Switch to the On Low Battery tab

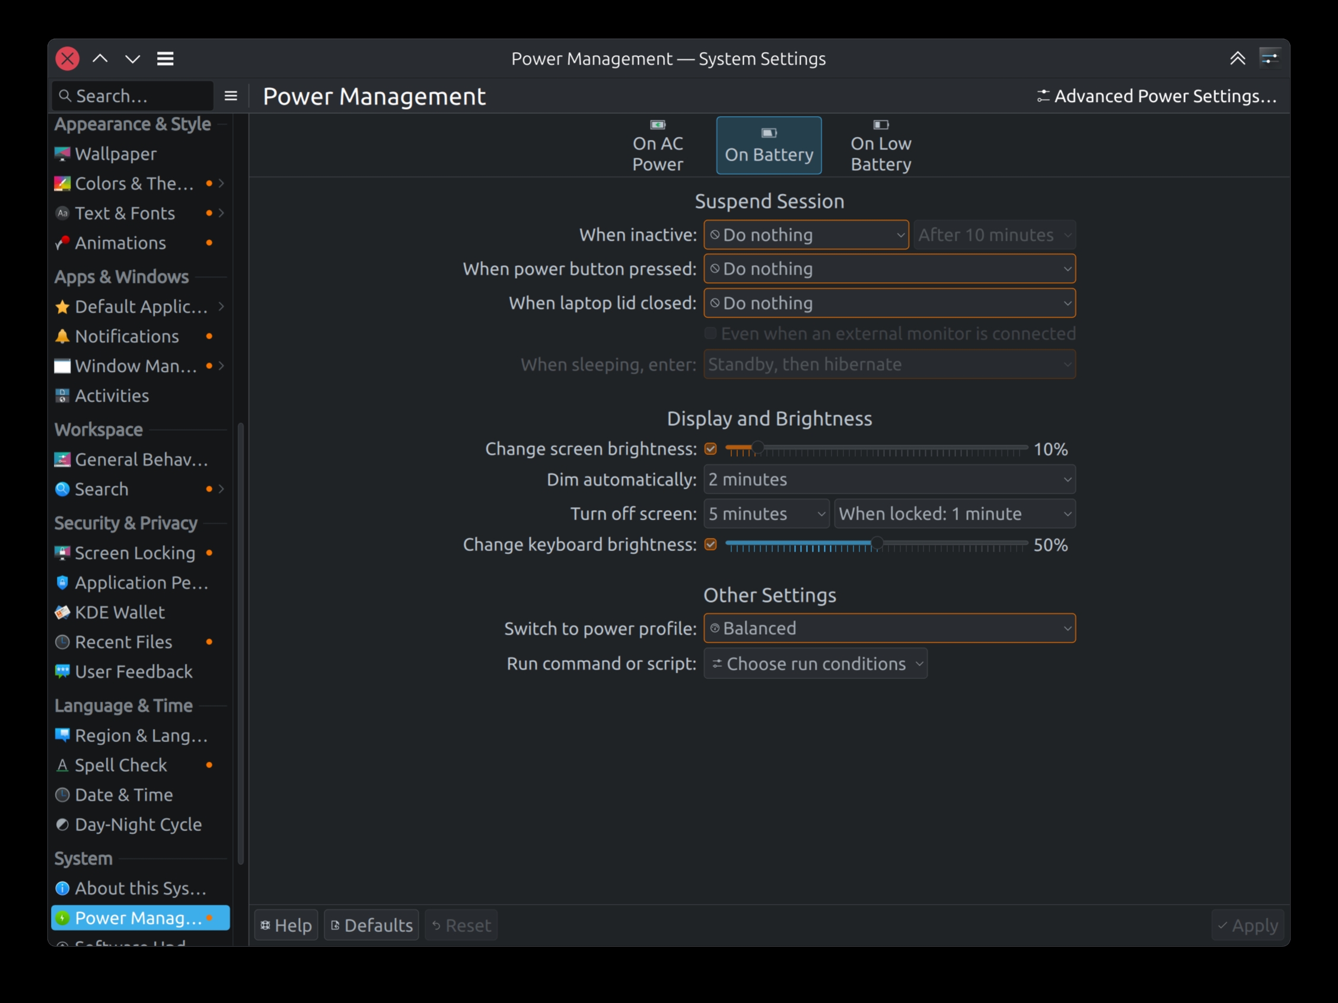click(x=881, y=145)
